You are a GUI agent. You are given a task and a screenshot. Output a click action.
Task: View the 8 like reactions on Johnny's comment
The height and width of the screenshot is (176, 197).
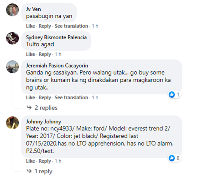point(174,158)
